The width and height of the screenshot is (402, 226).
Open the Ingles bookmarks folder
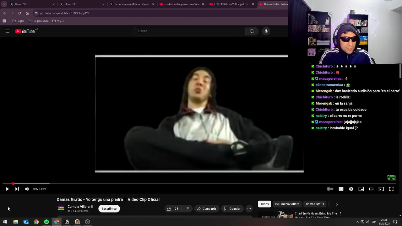pos(18,21)
